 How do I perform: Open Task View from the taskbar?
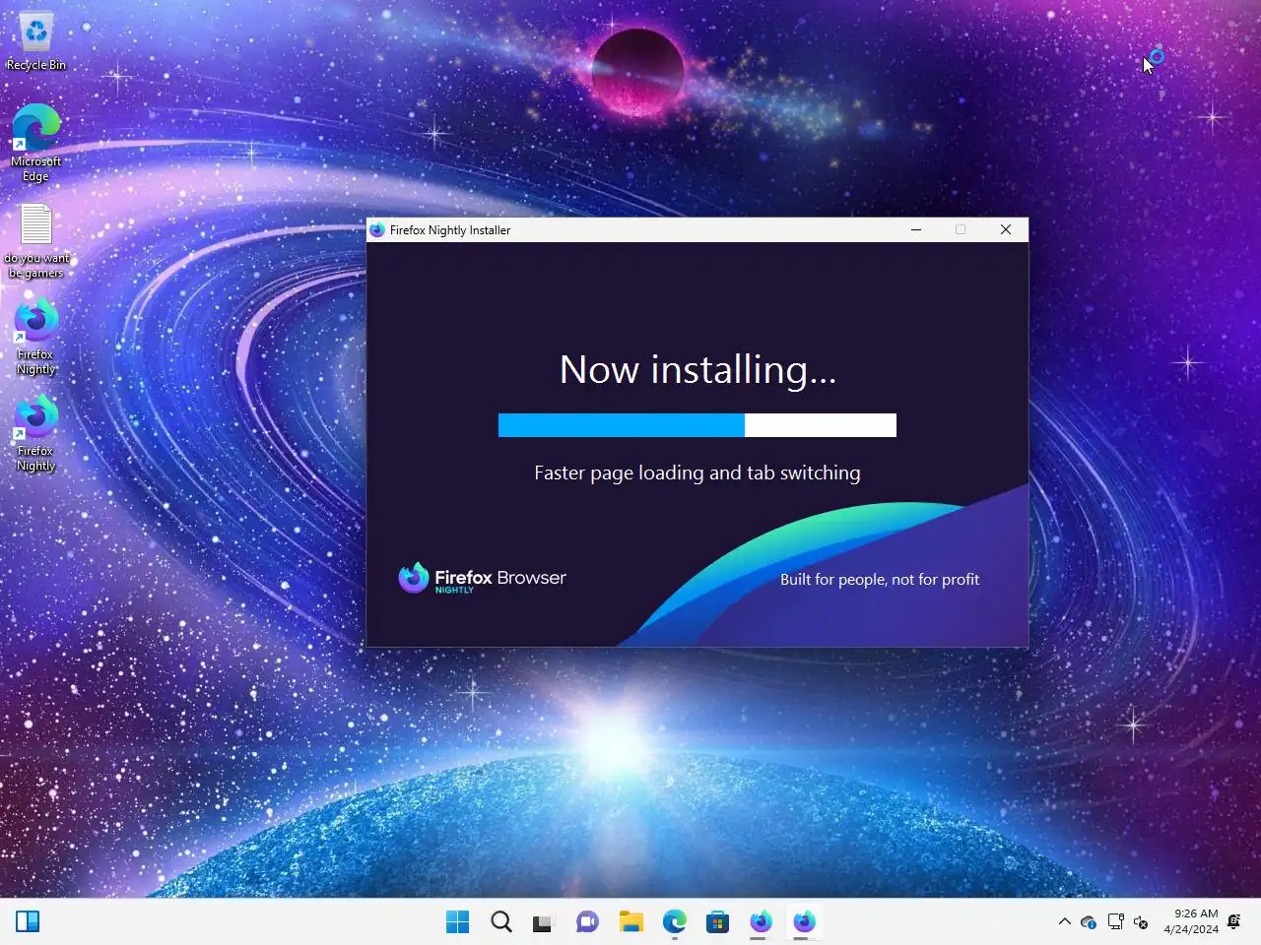[x=544, y=922]
